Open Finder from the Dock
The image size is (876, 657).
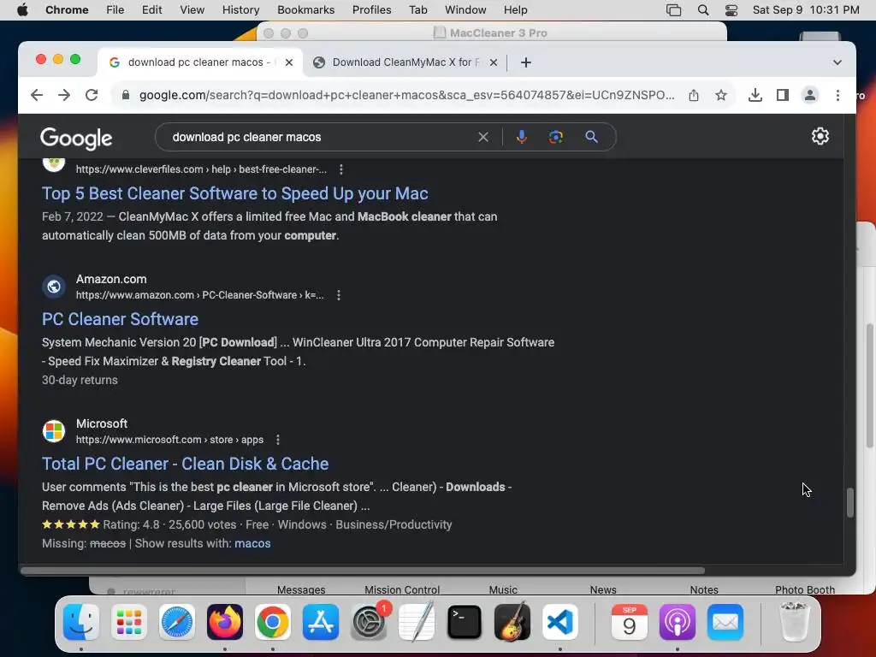coord(81,622)
